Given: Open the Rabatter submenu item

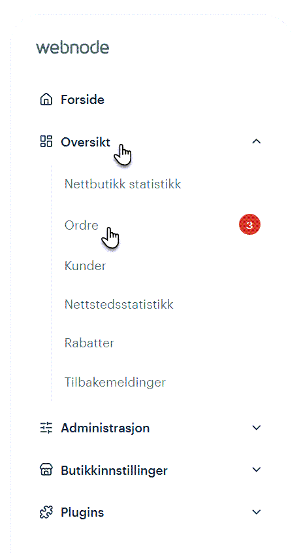Looking at the screenshot, I should [x=89, y=343].
